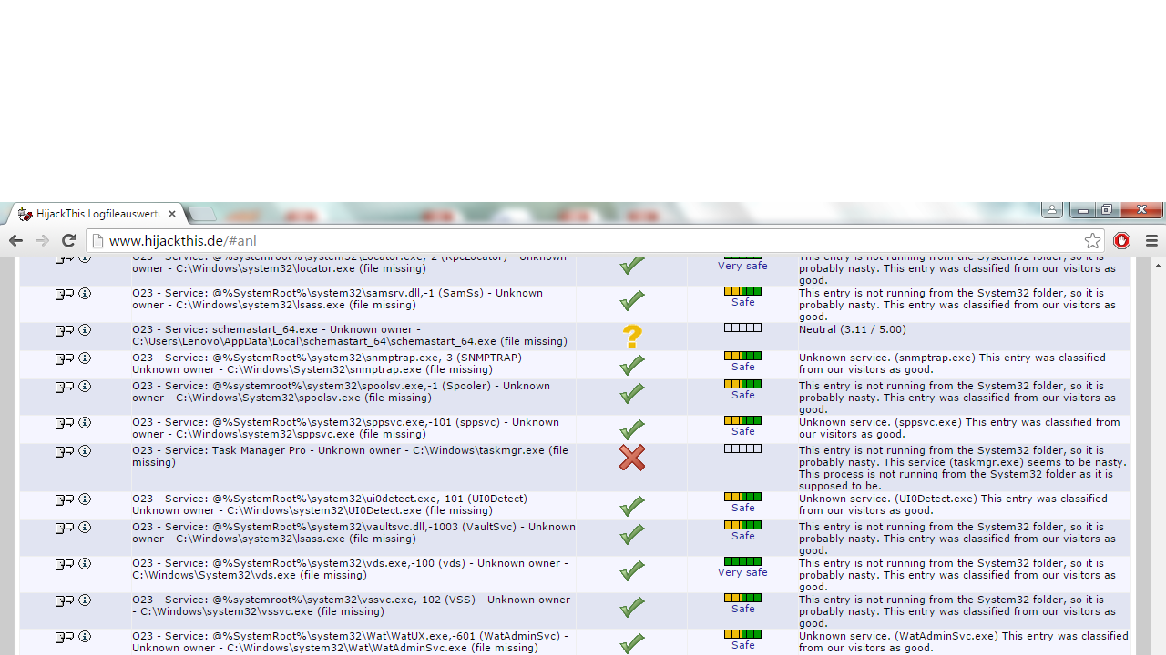Open the Safe link in the UI0Detect row
1166x655 pixels.
point(742,508)
